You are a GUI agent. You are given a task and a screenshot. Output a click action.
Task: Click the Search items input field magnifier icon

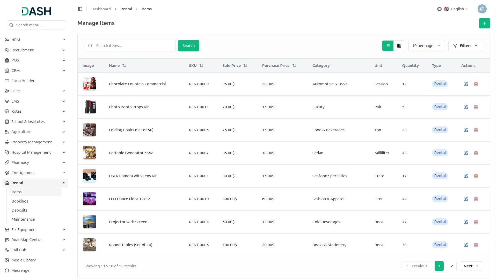[x=90, y=45]
